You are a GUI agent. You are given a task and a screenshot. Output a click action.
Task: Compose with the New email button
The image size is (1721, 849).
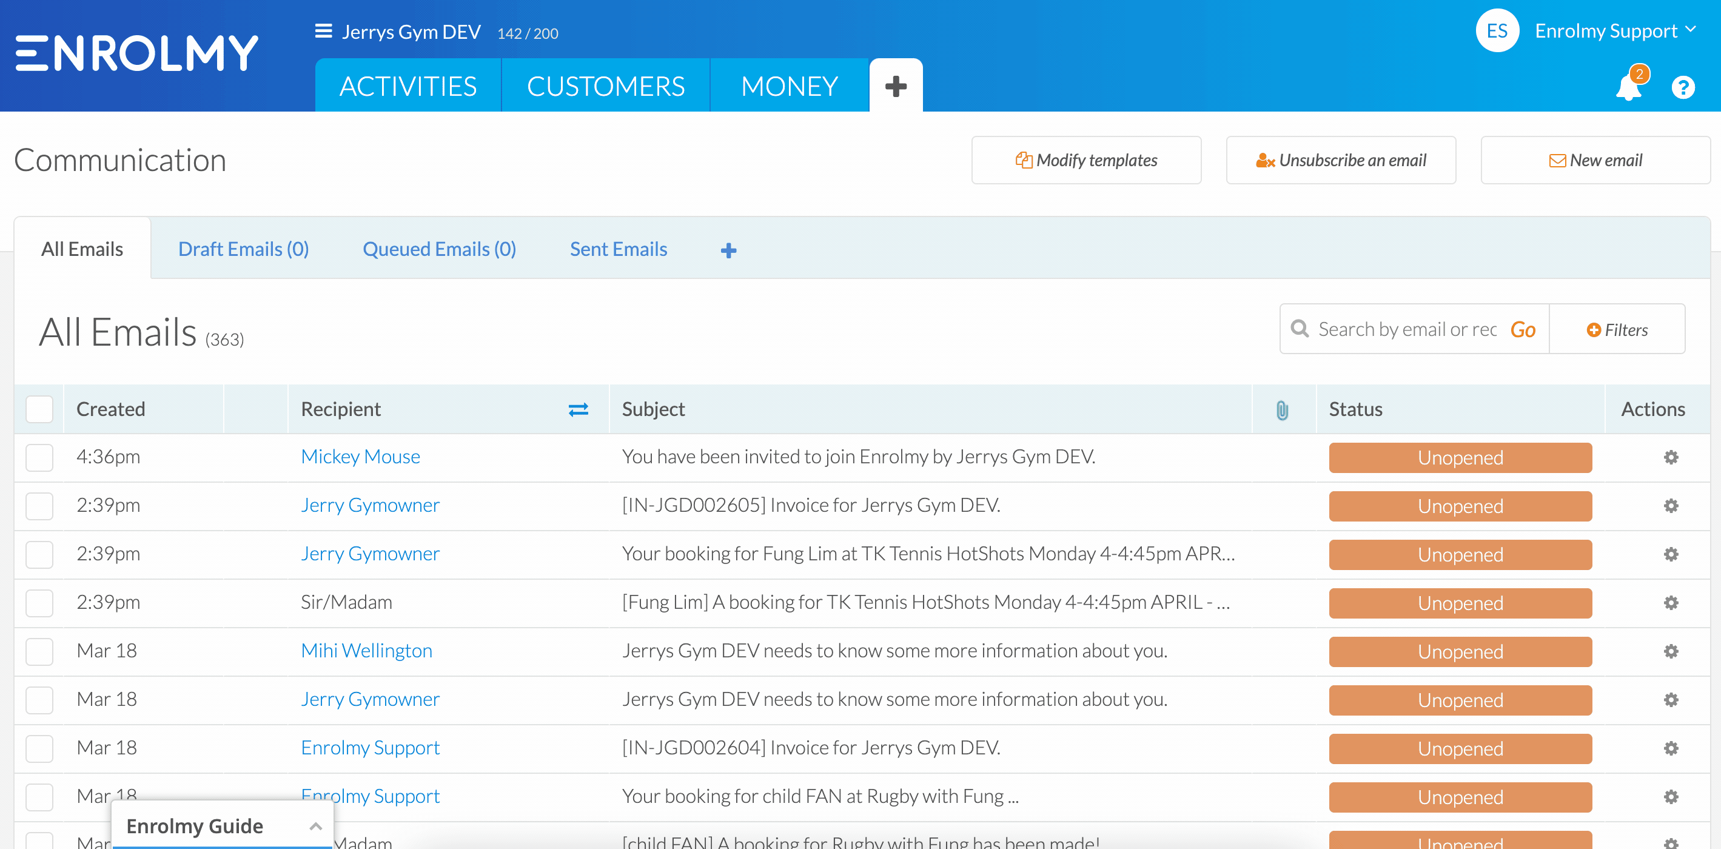point(1595,160)
